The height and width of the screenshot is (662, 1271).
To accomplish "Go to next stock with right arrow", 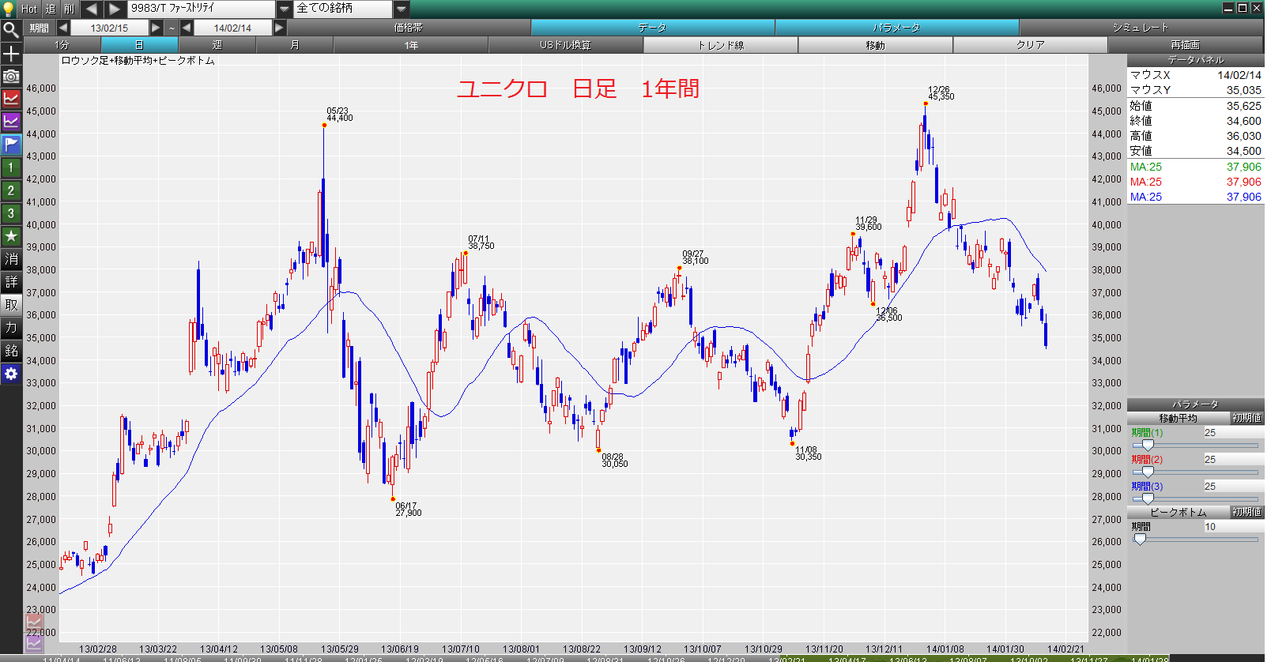I will point(115,9).
